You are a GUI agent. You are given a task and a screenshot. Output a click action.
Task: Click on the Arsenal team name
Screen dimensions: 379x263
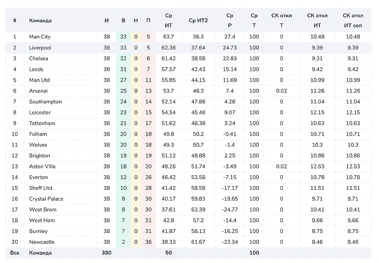(38, 91)
